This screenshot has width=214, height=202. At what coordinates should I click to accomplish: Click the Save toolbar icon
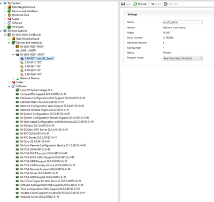pos(123,4)
